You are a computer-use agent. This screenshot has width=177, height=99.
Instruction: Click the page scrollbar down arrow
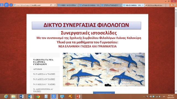pyautogui.click(x=176, y=91)
